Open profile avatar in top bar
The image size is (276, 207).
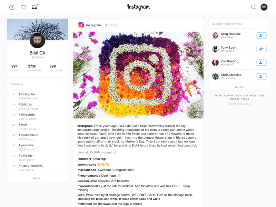click(x=264, y=7)
